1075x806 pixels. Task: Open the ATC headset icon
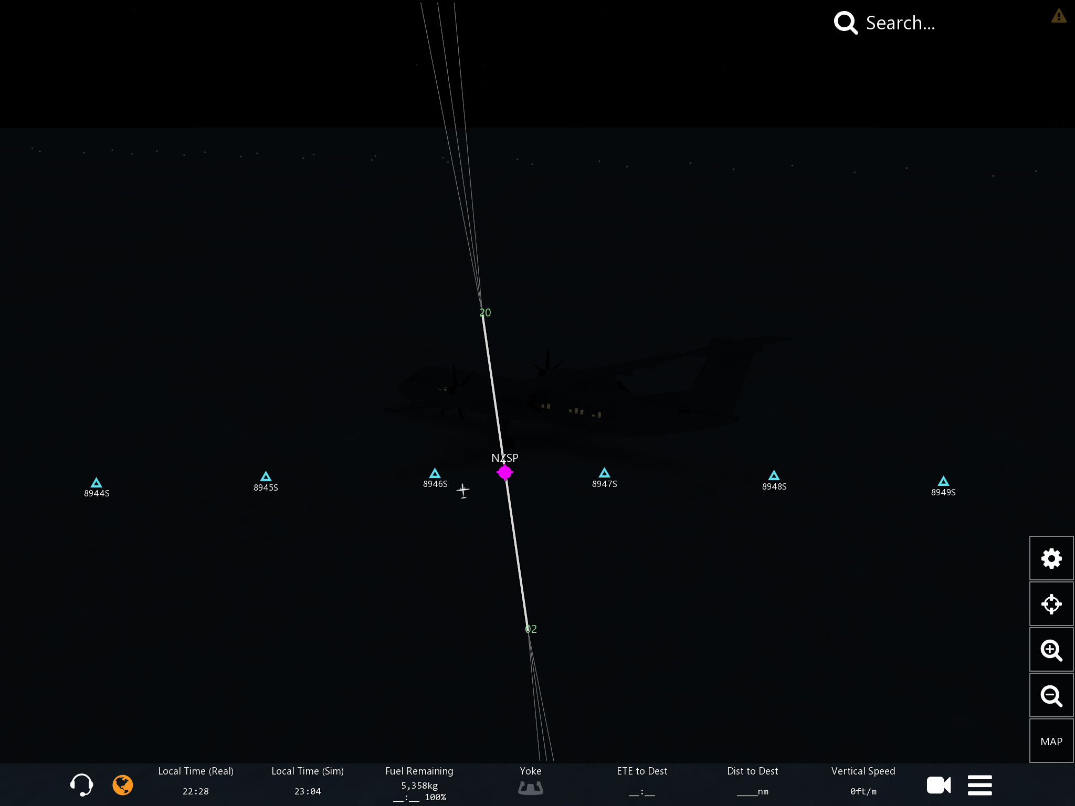point(81,785)
